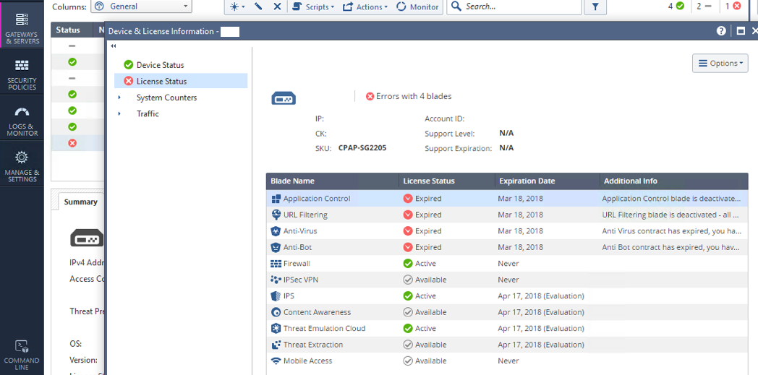Click the Firewall blade icon
Screen dimensions: 758x375
[276, 264]
